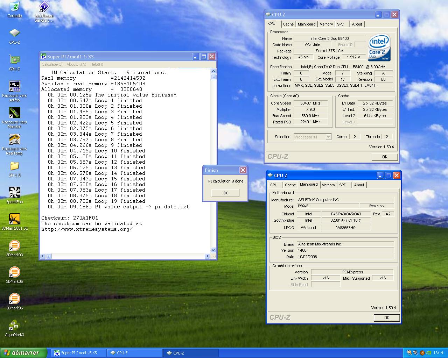The height and width of the screenshot is (358, 448).
Task: Minimize the Super PI window
Action: 196,56
